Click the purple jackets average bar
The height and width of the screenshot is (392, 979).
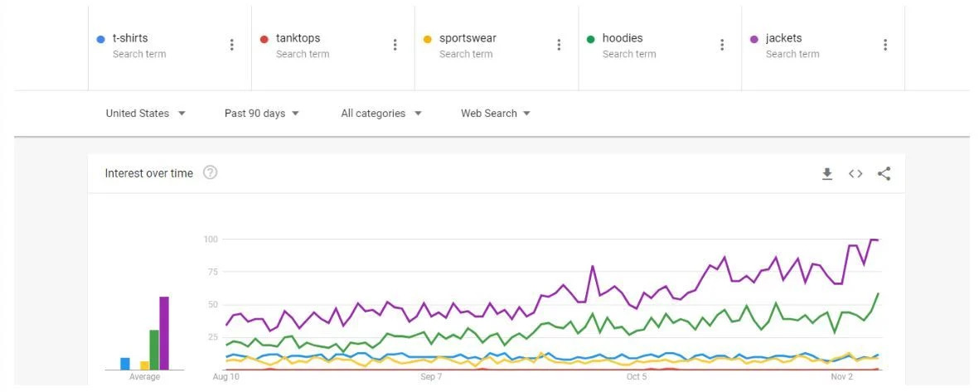tap(164, 332)
